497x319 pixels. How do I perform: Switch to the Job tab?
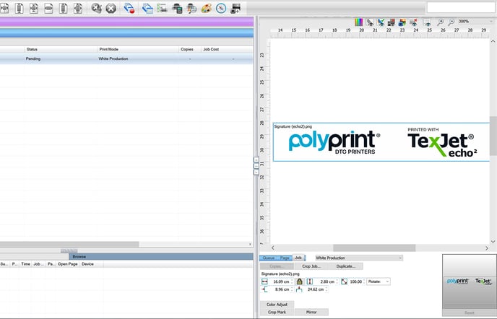coord(298,258)
